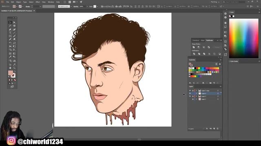Open the Color Guide panel tab

coord(234,61)
